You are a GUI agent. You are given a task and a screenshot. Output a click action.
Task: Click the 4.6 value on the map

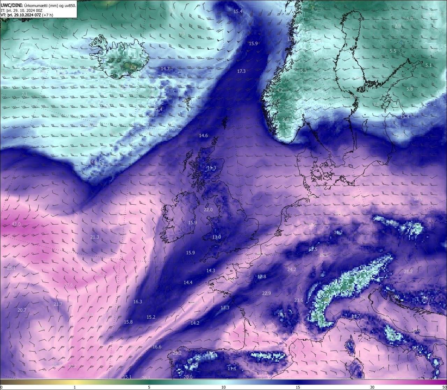pyautogui.click(x=94, y=162)
